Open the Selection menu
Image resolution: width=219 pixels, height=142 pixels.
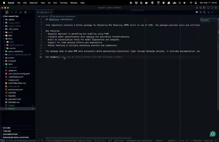tap(34, 3)
